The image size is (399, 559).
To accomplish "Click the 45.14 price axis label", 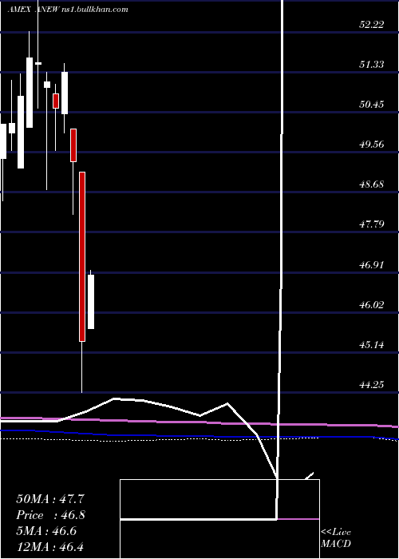I will pyautogui.click(x=372, y=344).
